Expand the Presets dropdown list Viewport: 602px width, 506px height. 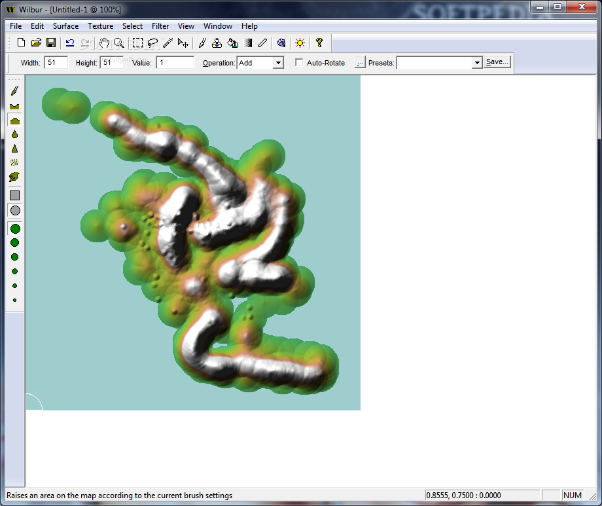477,63
